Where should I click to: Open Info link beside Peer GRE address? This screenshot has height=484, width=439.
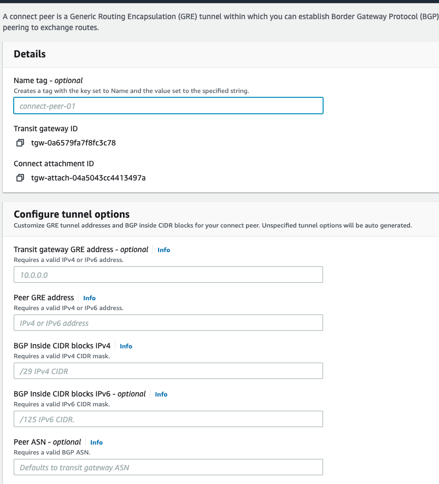pyautogui.click(x=89, y=298)
